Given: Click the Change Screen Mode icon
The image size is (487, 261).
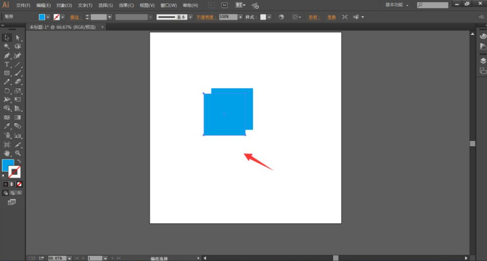Looking at the screenshot, I should [12, 202].
